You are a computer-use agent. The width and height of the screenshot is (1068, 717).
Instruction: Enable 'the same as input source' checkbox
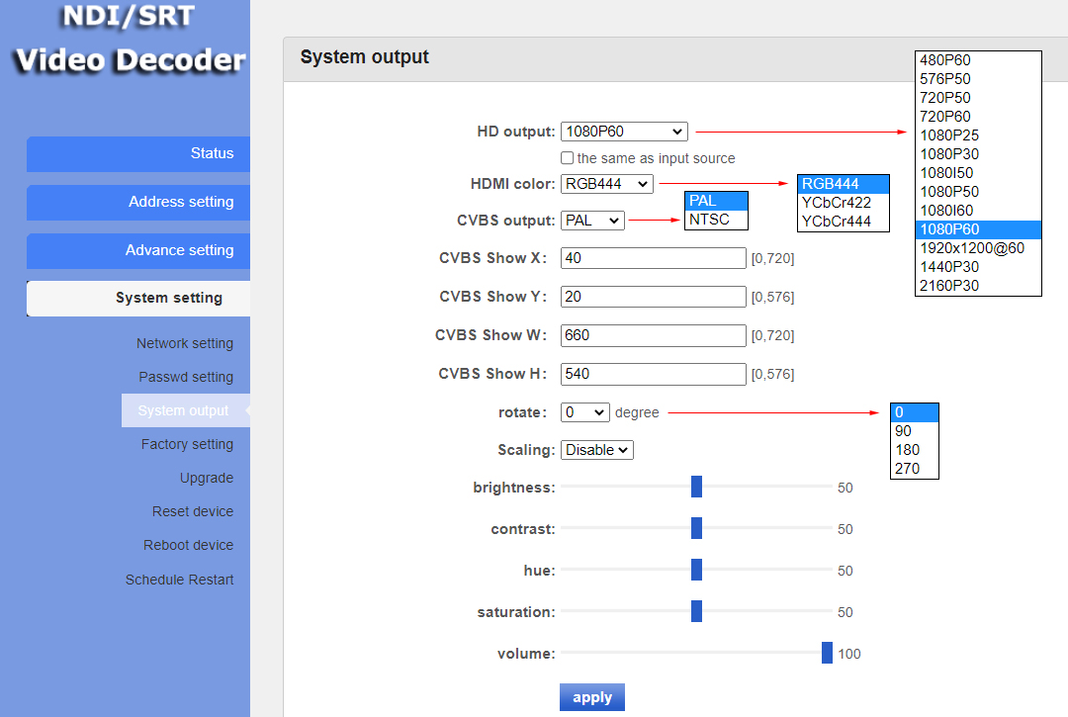pos(568,158)
